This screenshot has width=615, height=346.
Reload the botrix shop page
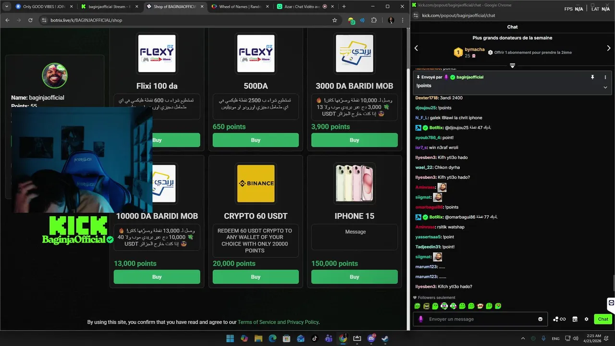point(30,20)
